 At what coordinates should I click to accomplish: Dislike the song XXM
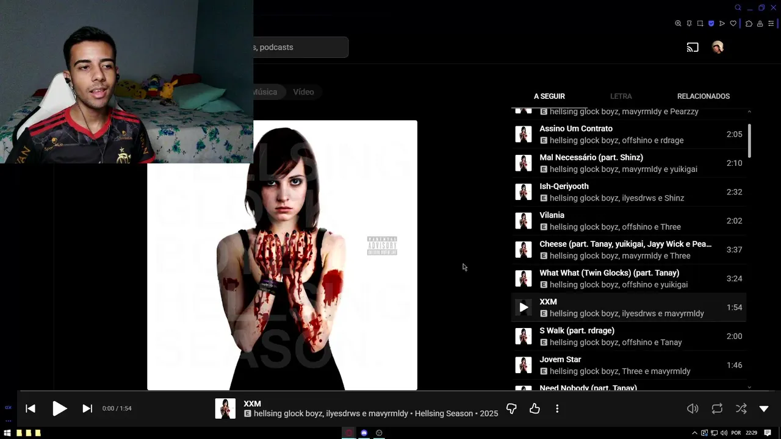click(511, 409)
